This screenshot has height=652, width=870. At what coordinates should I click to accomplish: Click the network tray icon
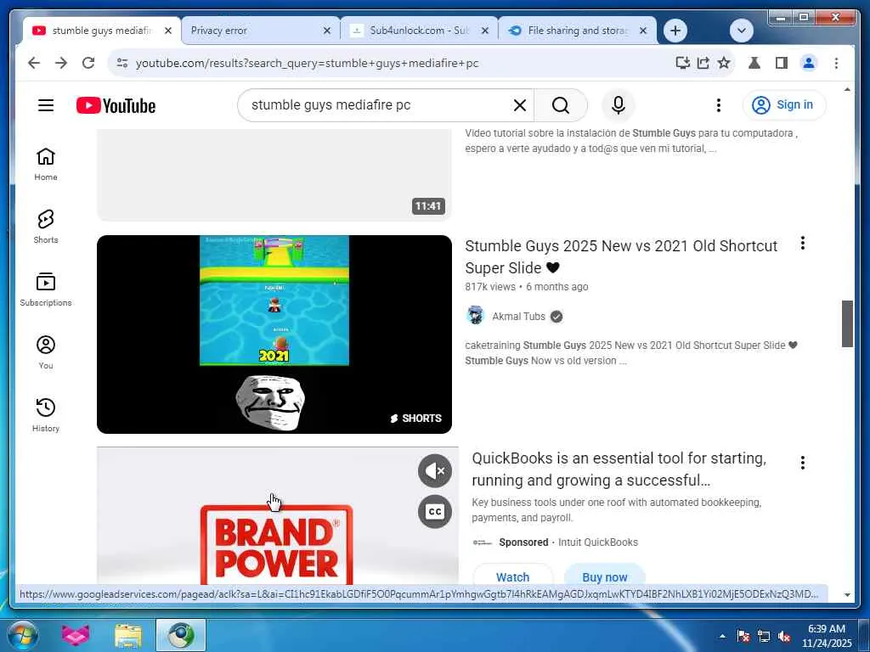[x=764, y=636]
